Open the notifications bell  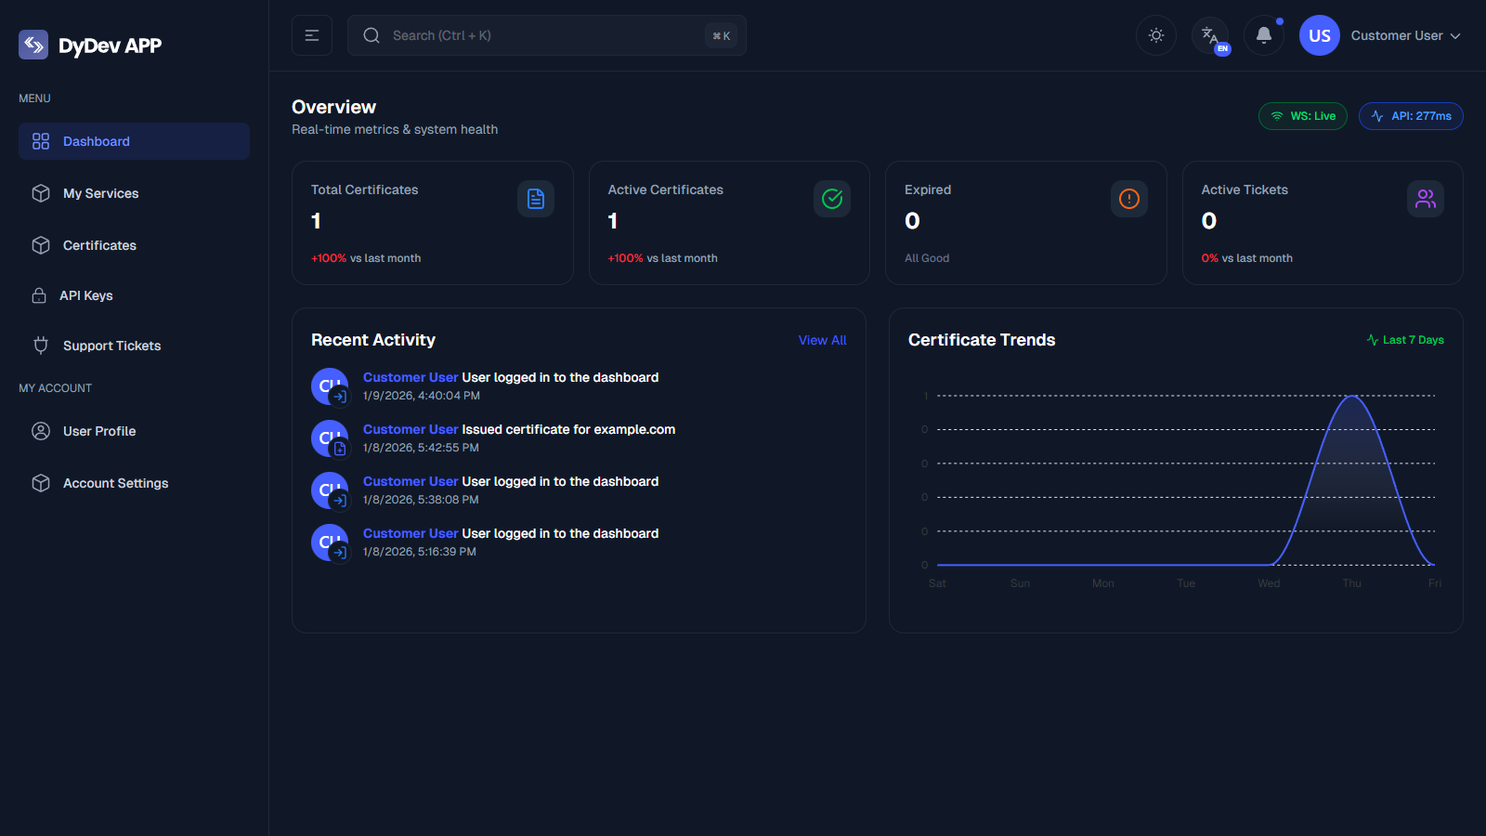[1263, 35]
